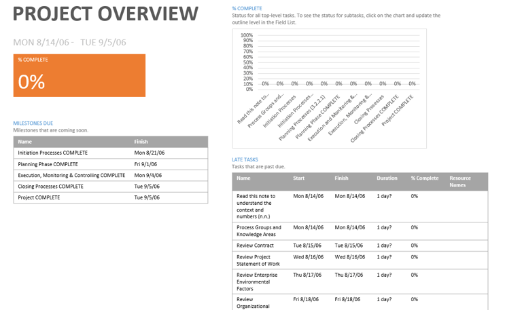
Task: Click the % COMPLETE chart heading
Action: pos(247,8)
